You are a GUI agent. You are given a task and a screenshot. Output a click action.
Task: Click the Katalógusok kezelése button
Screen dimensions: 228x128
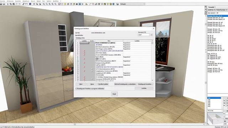(145, 84)
